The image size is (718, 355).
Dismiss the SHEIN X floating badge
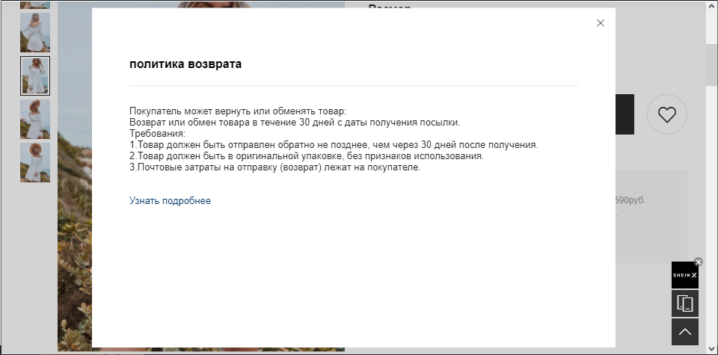click(x=699, y=262)
